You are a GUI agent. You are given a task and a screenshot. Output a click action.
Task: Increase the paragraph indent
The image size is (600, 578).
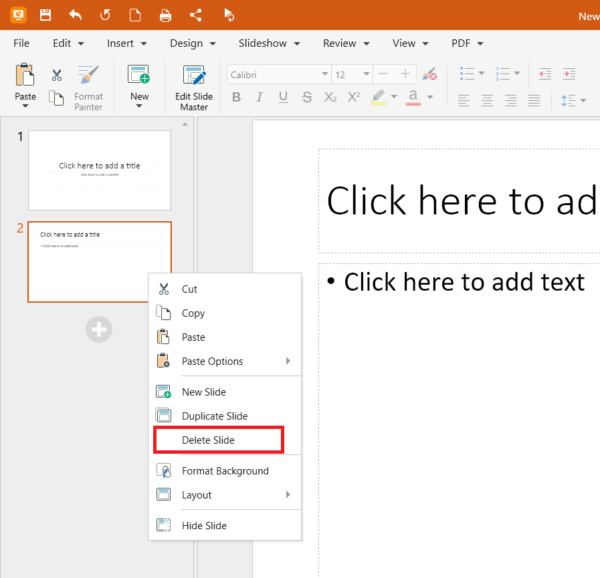point(569,74)
